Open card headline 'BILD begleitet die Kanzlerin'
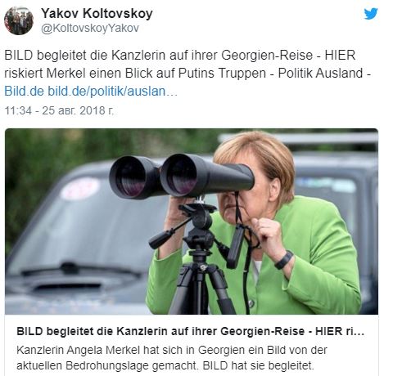The width and height of the screenshot is (393, 376). [x=190, y=331]
